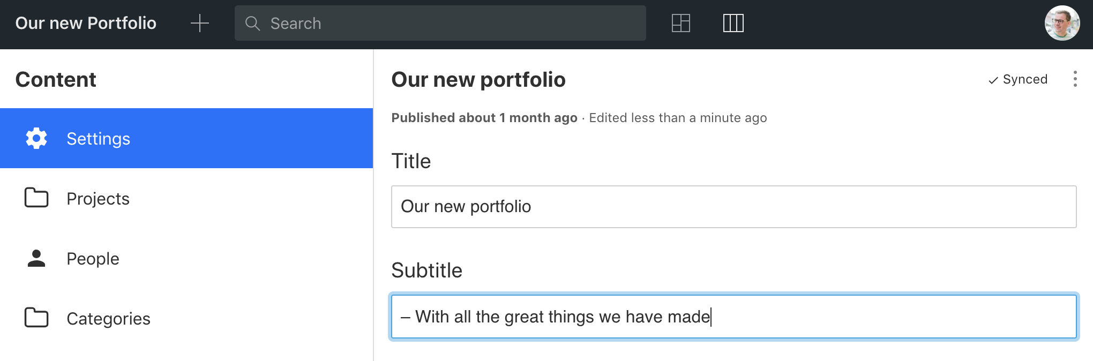Viewport: 1093px width, 361px height.
Task: Click the plus icon to add content
Action: 199,23
